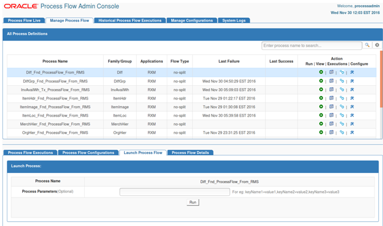
Task: Go to Manage Configurations tab
Action: (192, 20)
